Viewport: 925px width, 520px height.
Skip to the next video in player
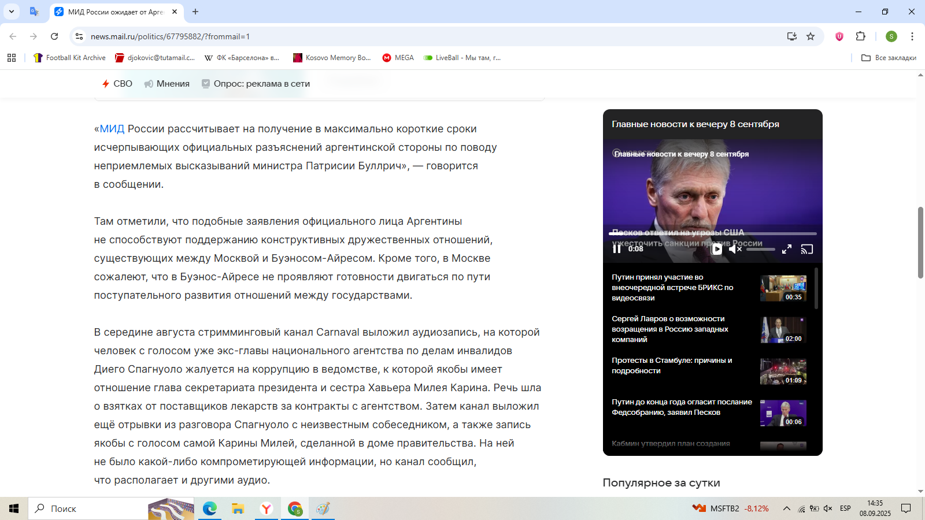coord(717,249)
